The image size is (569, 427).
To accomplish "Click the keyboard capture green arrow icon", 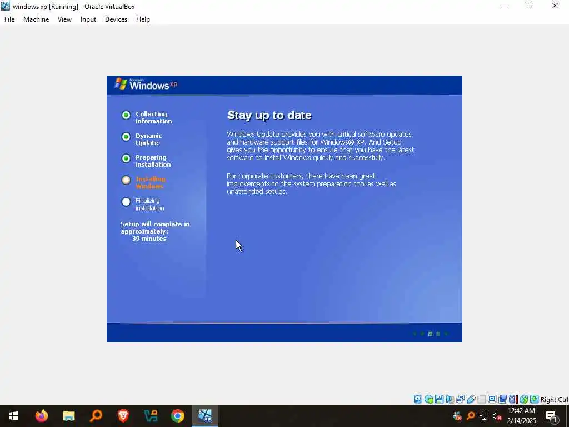I will pyautogui.click(x=534, y=399).
